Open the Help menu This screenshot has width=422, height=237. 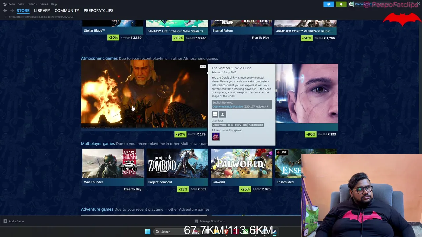54,4
